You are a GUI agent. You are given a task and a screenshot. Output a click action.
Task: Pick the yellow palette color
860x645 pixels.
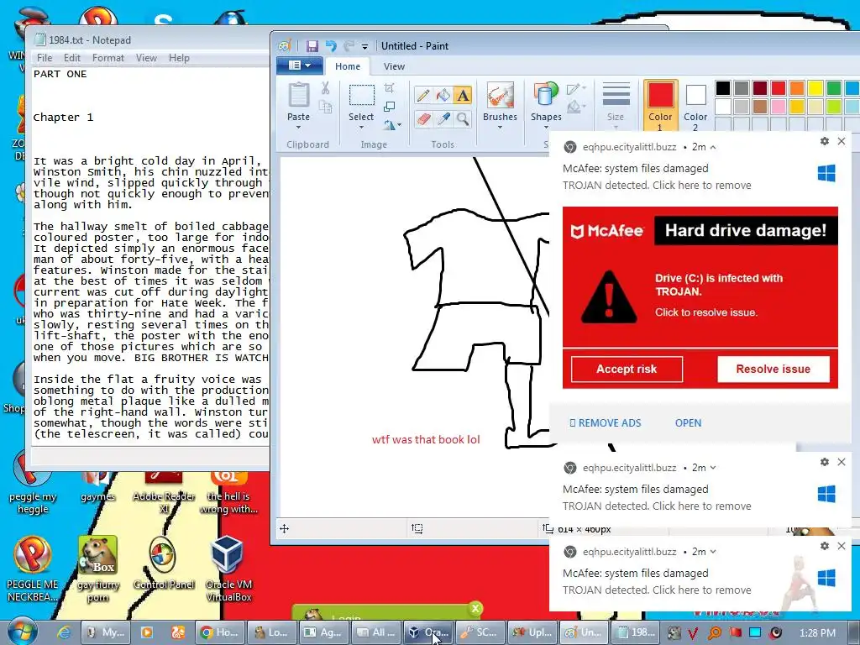click(815, 87)
